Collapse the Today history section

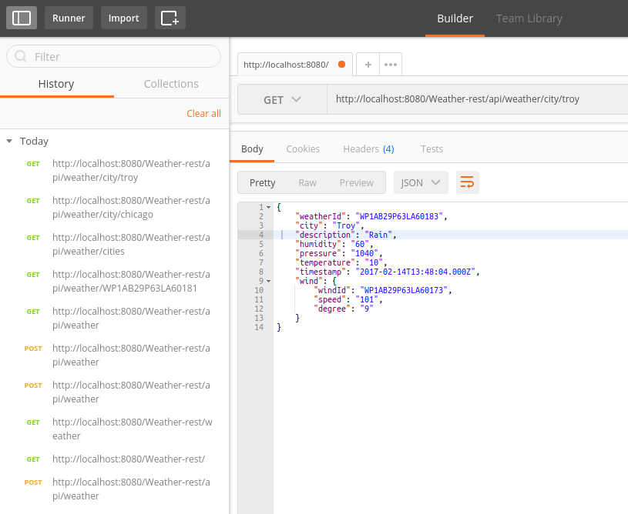tap(9, 141)
